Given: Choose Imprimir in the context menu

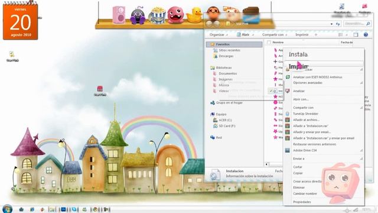Looking at the screenshot, I should 298,66.
